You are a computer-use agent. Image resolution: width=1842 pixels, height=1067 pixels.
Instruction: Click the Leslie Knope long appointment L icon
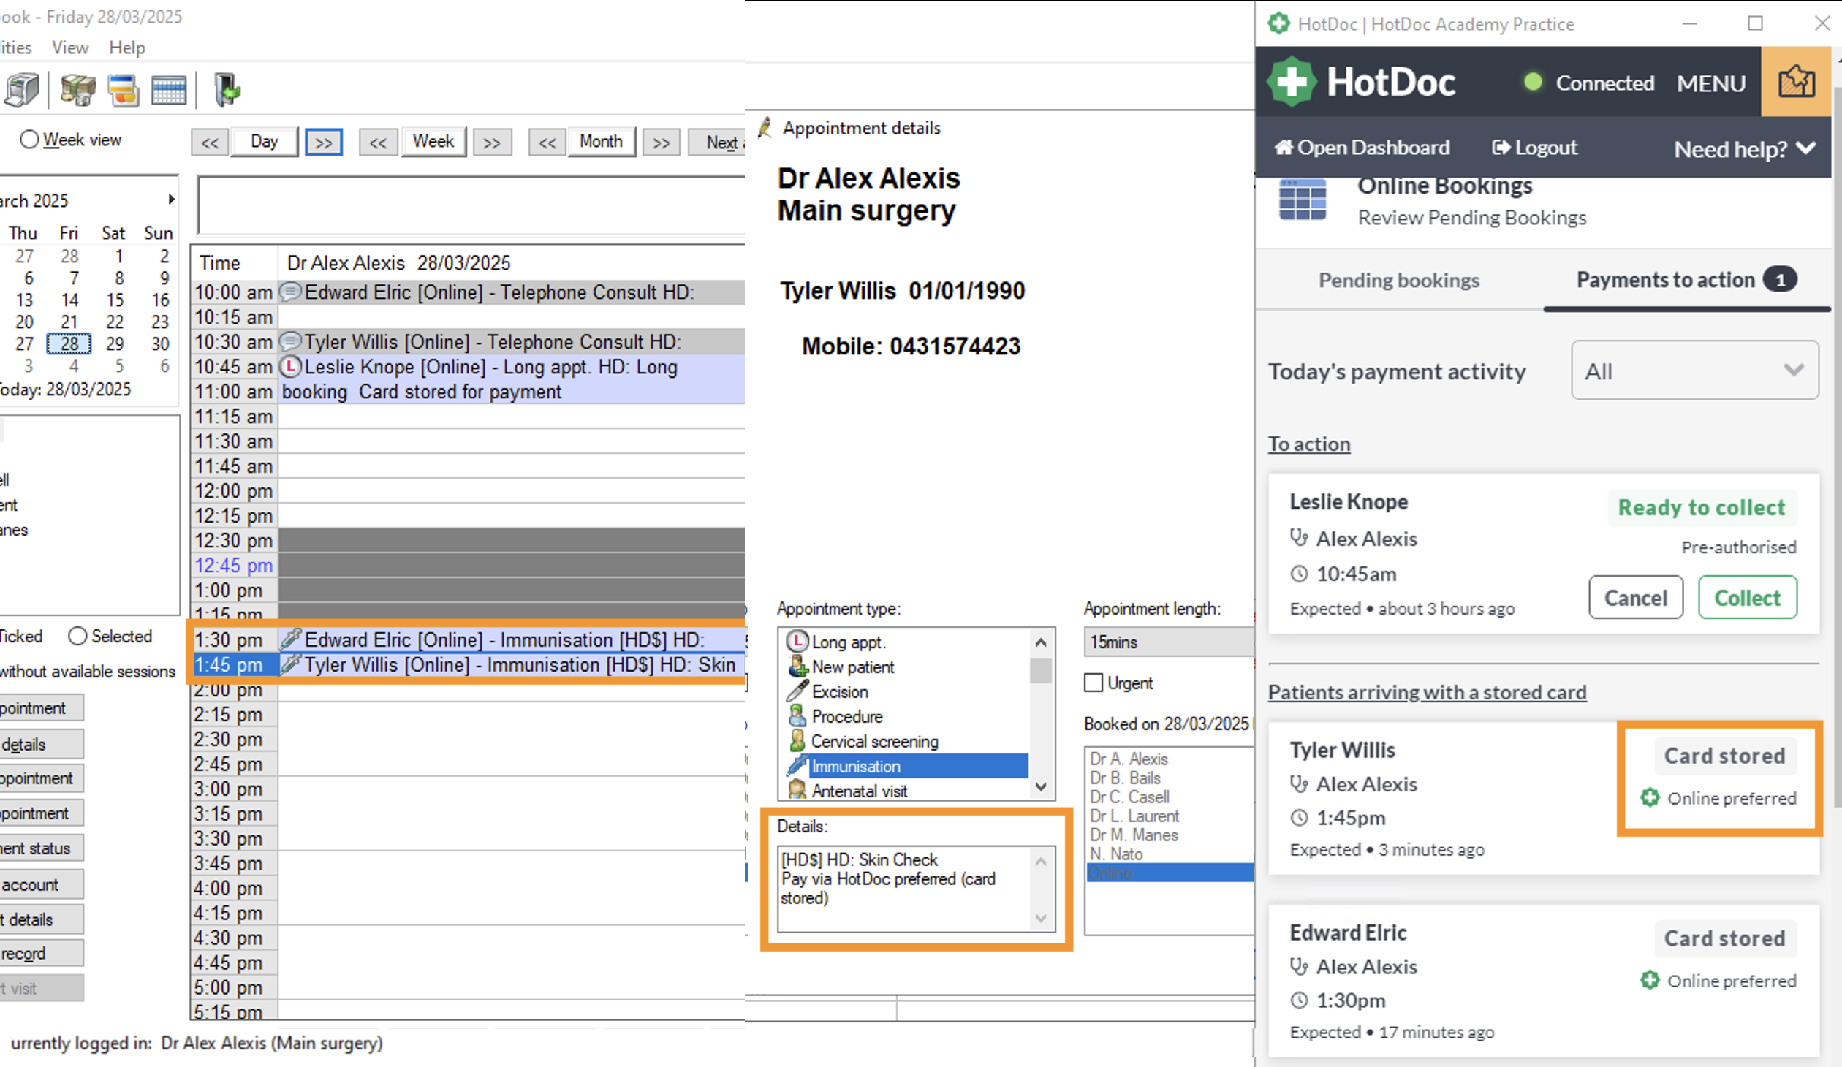[291, 367]
